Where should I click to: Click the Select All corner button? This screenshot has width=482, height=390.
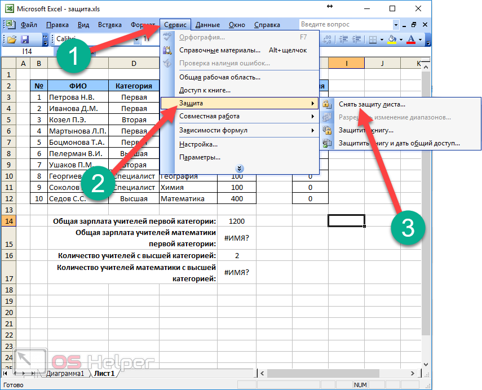coord(9,64)
